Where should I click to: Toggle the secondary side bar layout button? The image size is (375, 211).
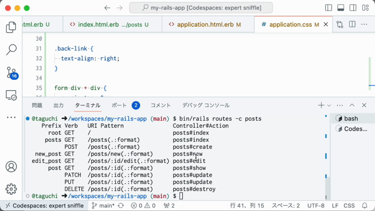353,8
